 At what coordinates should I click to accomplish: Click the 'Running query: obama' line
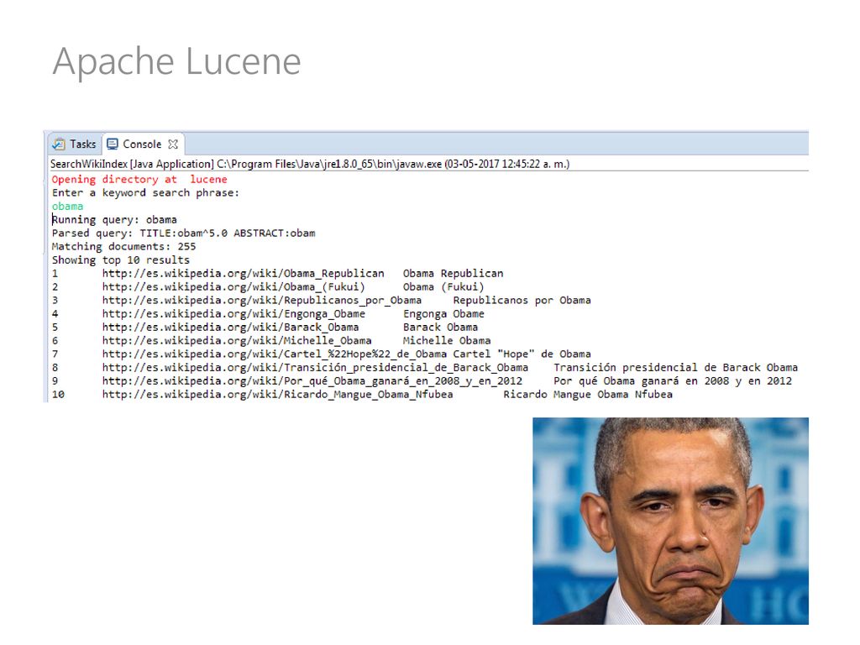[x=114, y=220]
